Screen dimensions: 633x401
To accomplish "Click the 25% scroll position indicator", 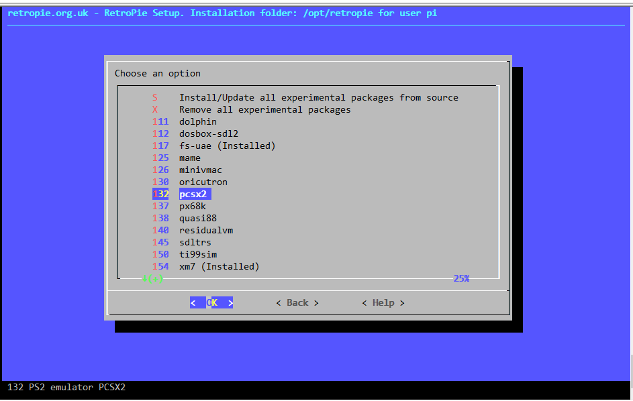I will [461, 278].
